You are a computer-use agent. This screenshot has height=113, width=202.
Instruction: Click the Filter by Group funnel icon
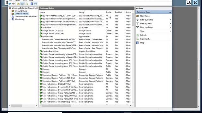tap(138, 27)
